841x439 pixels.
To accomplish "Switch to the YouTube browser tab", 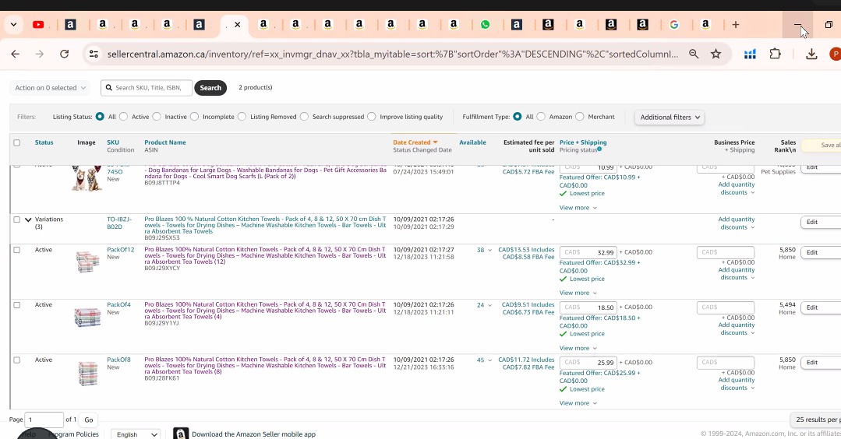I will tap(38, 25).
